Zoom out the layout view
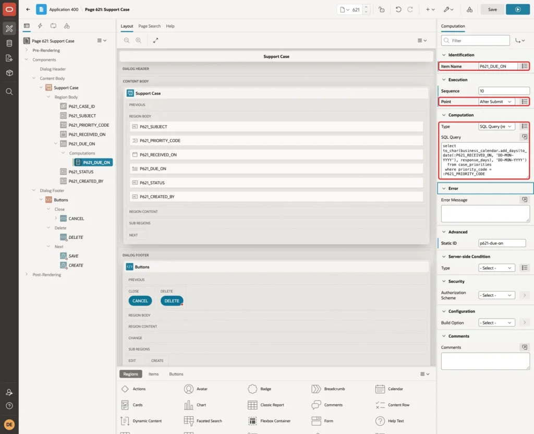Image resolution: width=534 pixels, height=434 pixels. point(127,41)
